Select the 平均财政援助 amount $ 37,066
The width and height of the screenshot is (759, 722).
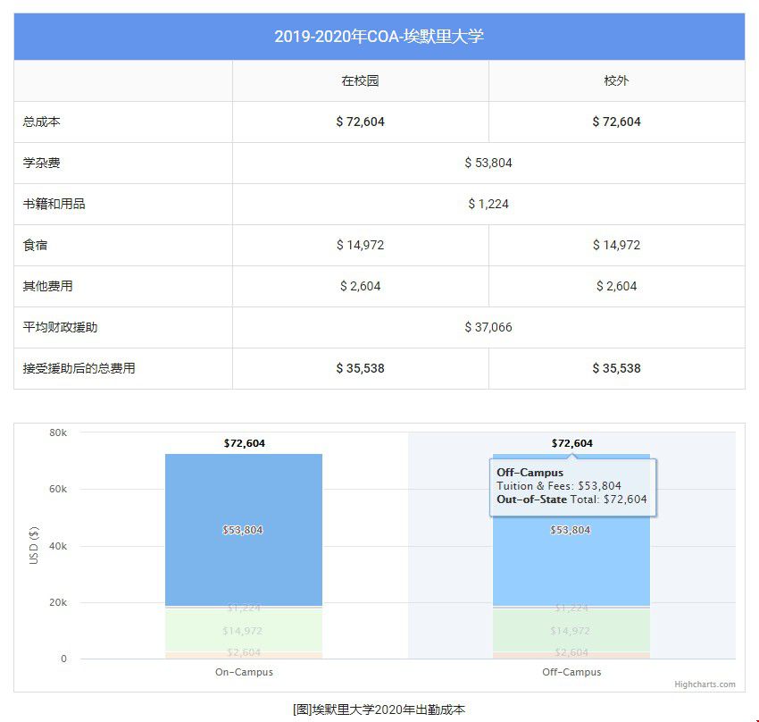[488, 327]
